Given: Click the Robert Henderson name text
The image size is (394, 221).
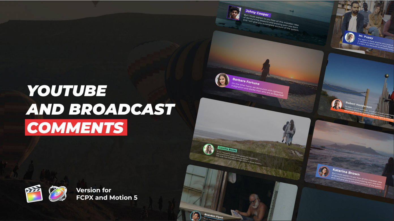Looking at the screenshot, I should coord(359,105).
